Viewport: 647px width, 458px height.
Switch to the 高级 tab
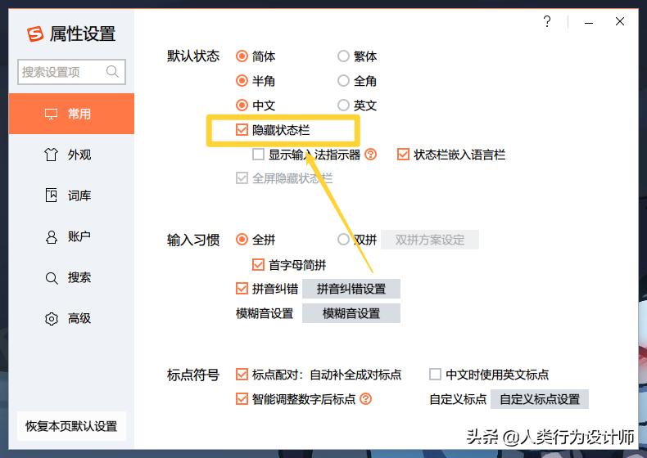coord(71,318)
